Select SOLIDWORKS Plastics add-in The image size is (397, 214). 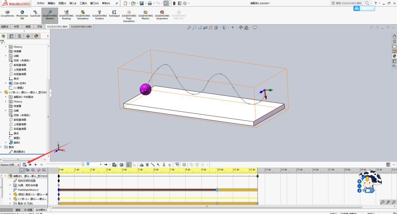(x=145, y=15)
